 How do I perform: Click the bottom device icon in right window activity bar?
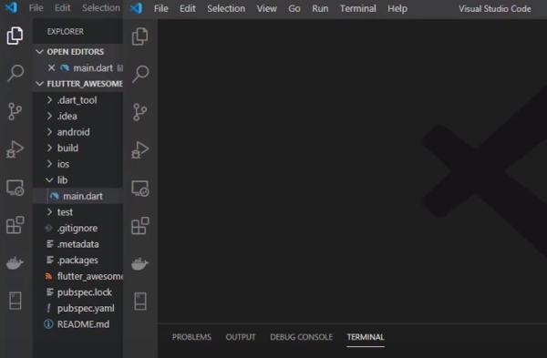pos(140,302)
